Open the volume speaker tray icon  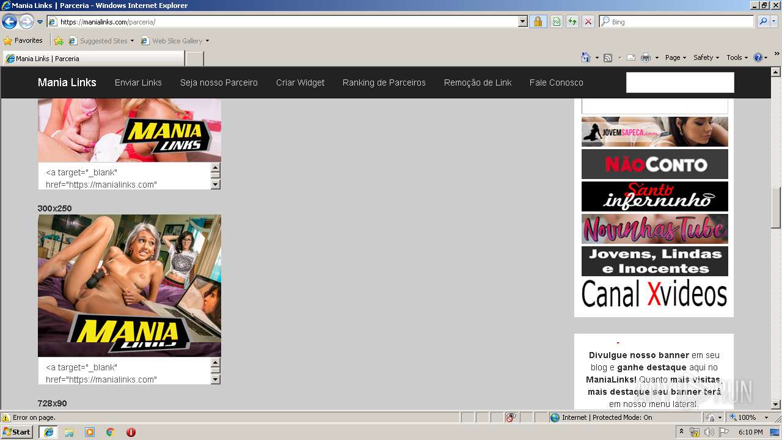click(x=709, y=432)
